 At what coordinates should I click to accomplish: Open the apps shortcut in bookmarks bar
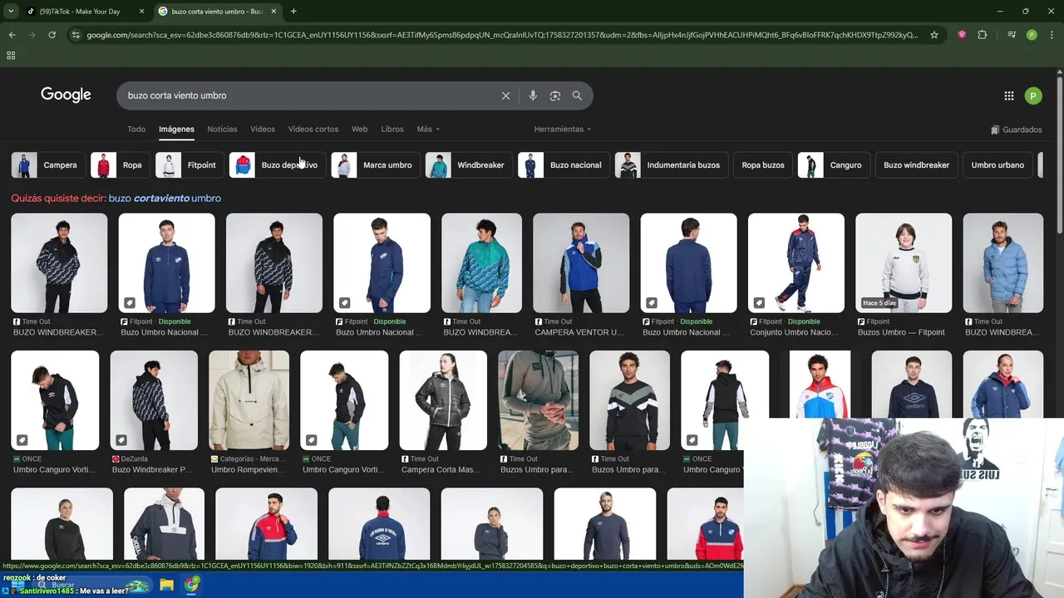(x=11, y=56)
